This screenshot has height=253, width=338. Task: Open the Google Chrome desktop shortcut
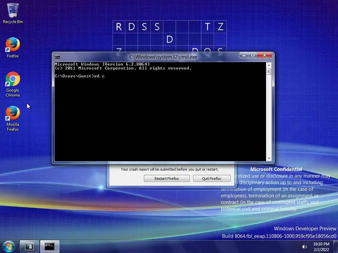(x=13, y=84)
